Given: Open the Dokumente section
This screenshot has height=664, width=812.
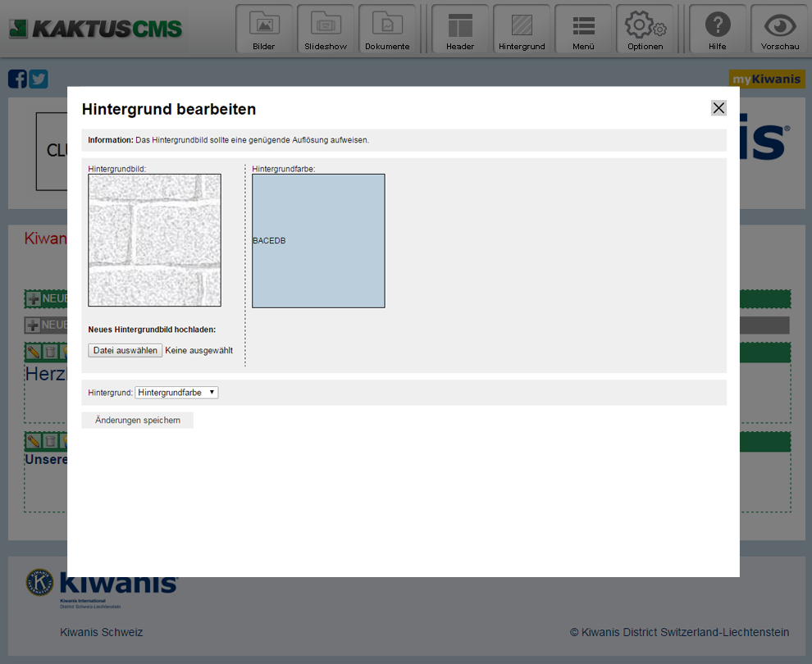Looking at the screenshot, I should [x=387, y=30].
